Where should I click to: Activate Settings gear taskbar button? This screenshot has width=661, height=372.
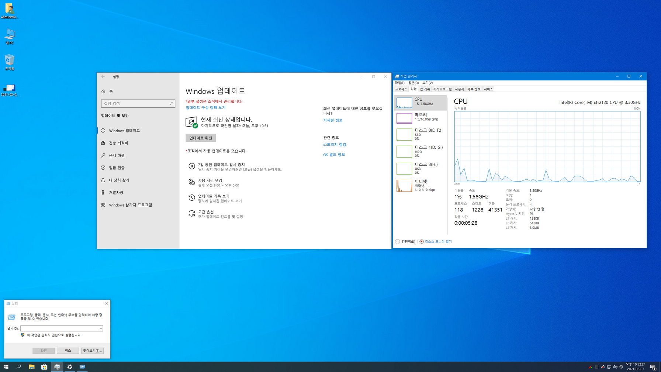(x=70, y=367)
